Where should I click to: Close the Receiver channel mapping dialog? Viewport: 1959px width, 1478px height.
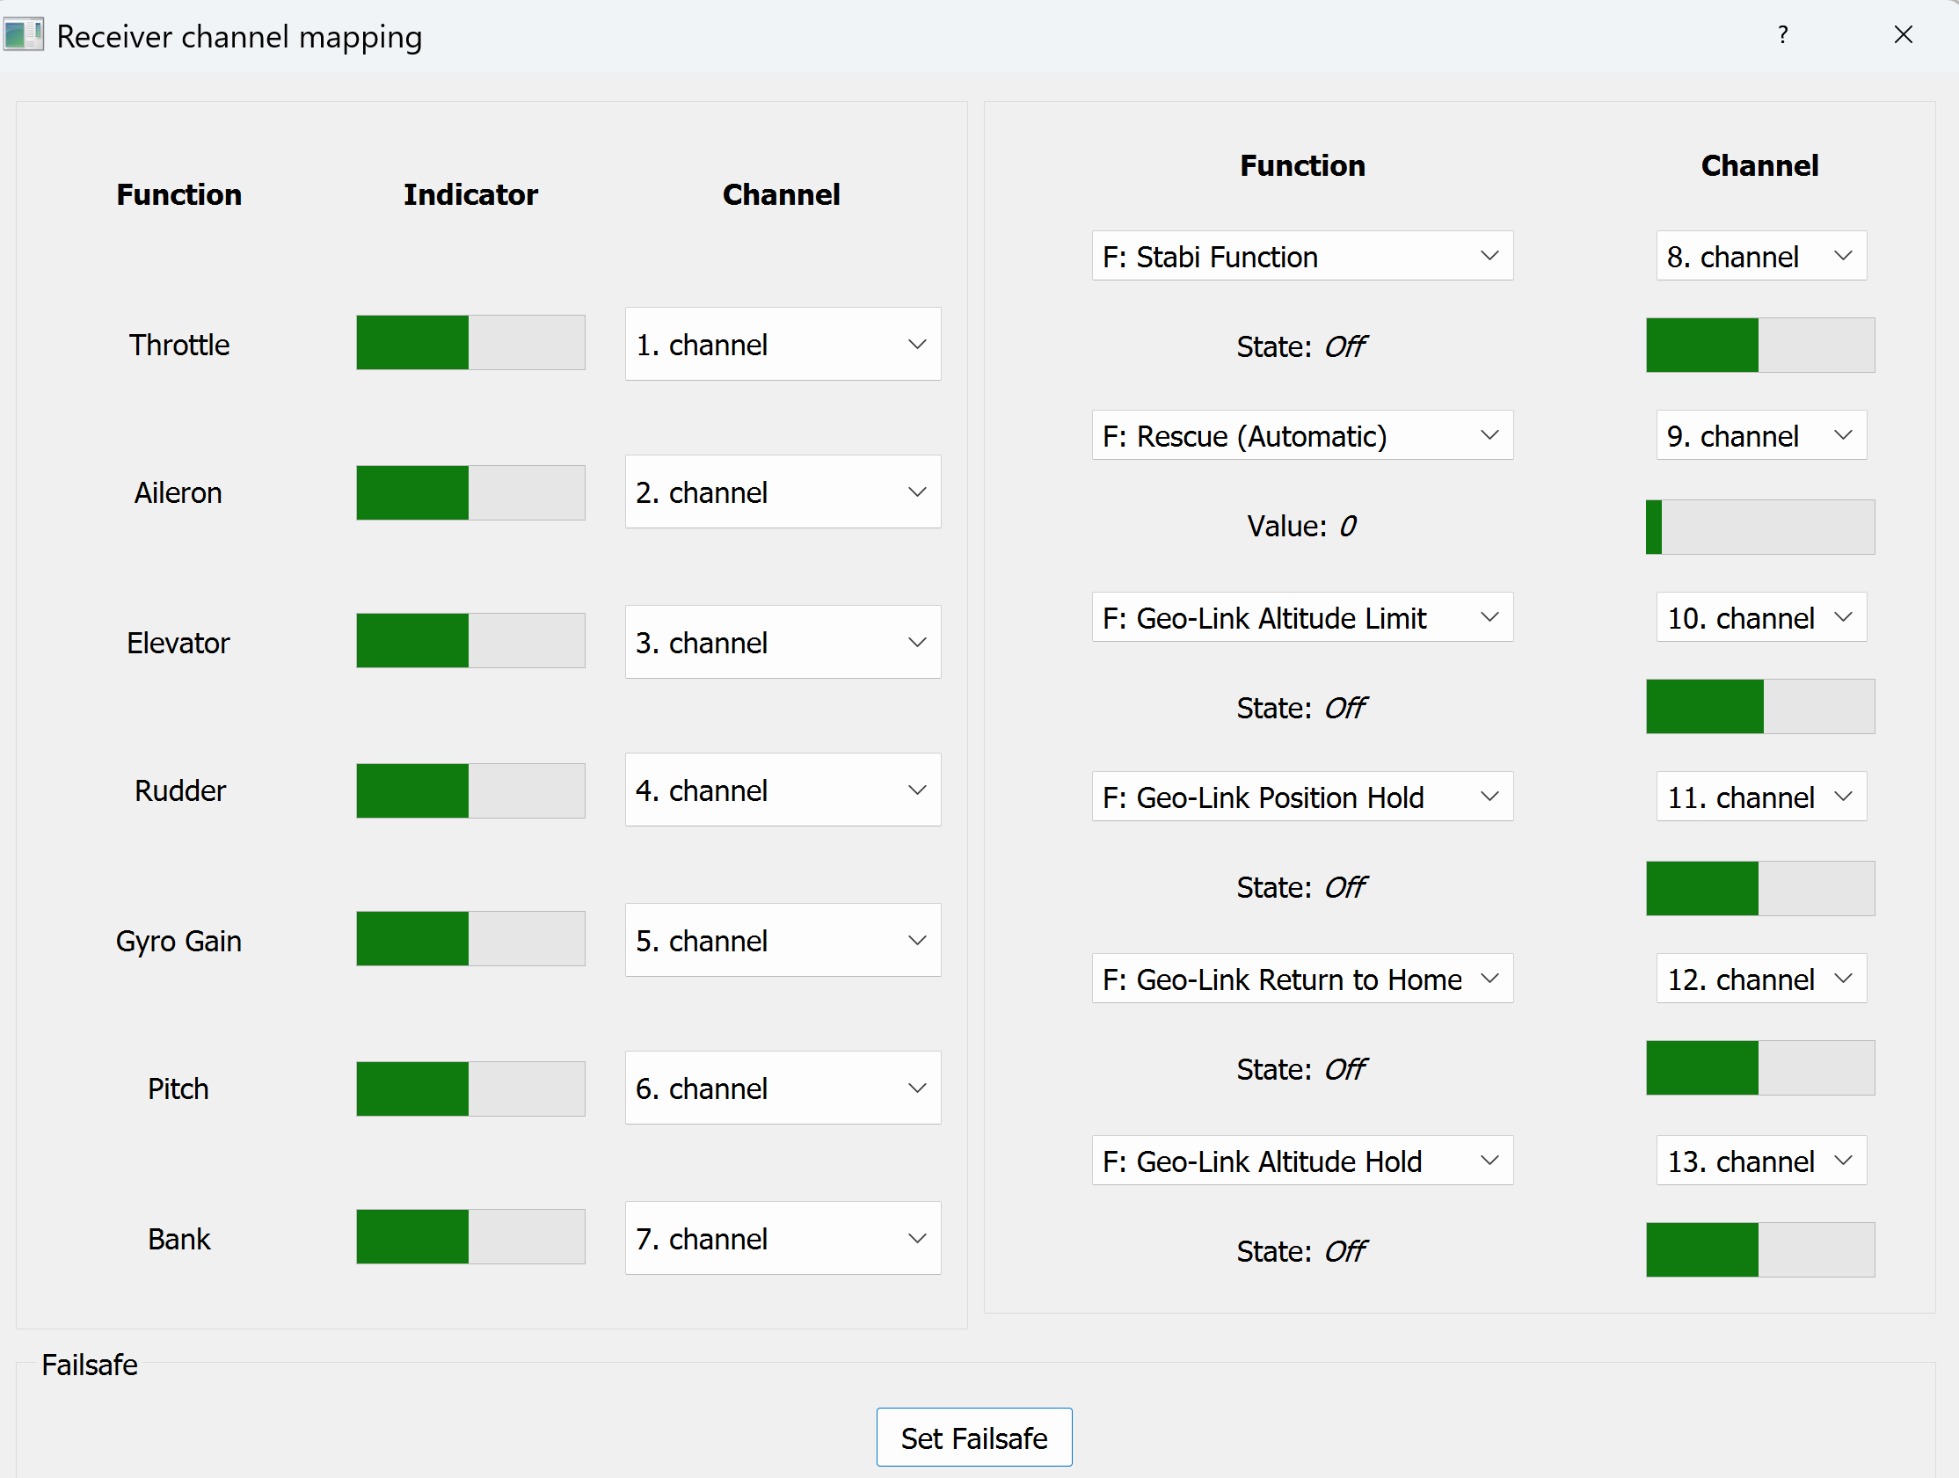1903,35
